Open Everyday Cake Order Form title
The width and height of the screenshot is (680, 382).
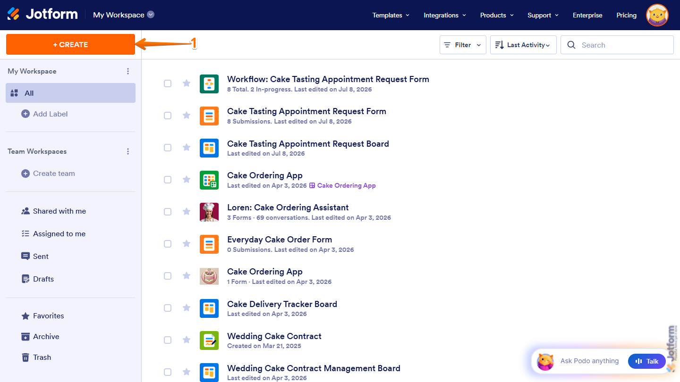click(x=280, y=240)
